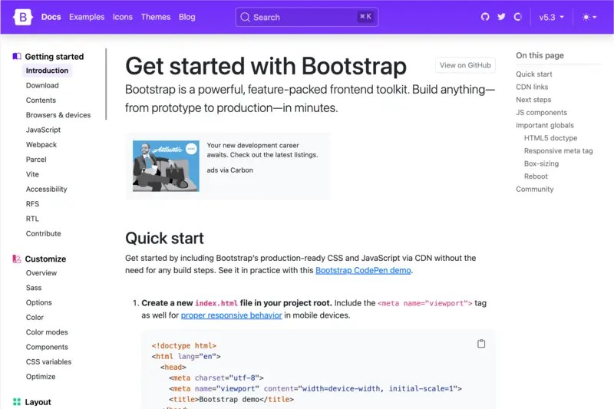Jump to Next steps in page contents

coord(533,100)
